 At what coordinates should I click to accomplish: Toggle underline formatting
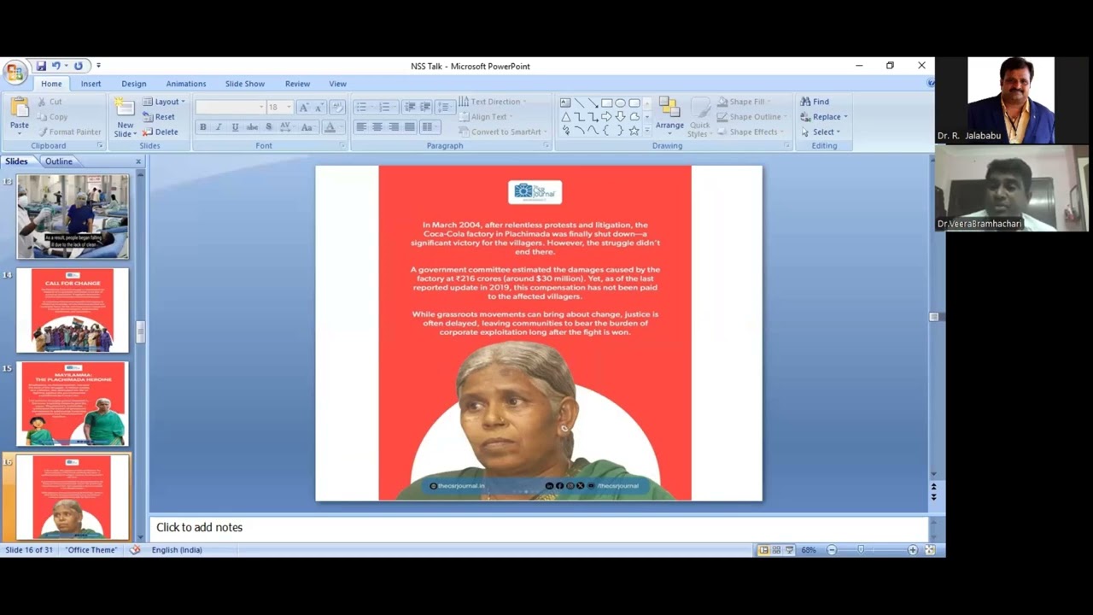pyautogui.click(x=235, y=127)
